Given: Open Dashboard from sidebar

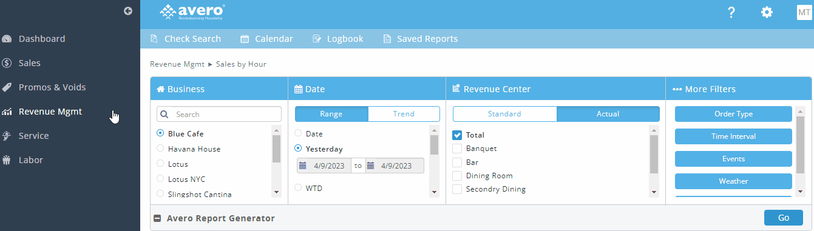Looking at the screenshot, I should coord(41,39).
